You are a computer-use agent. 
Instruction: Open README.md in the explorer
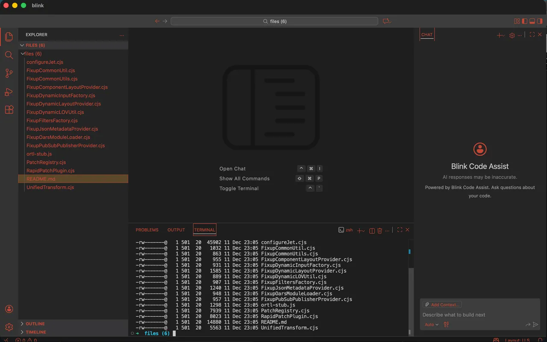tap(73, 179)
